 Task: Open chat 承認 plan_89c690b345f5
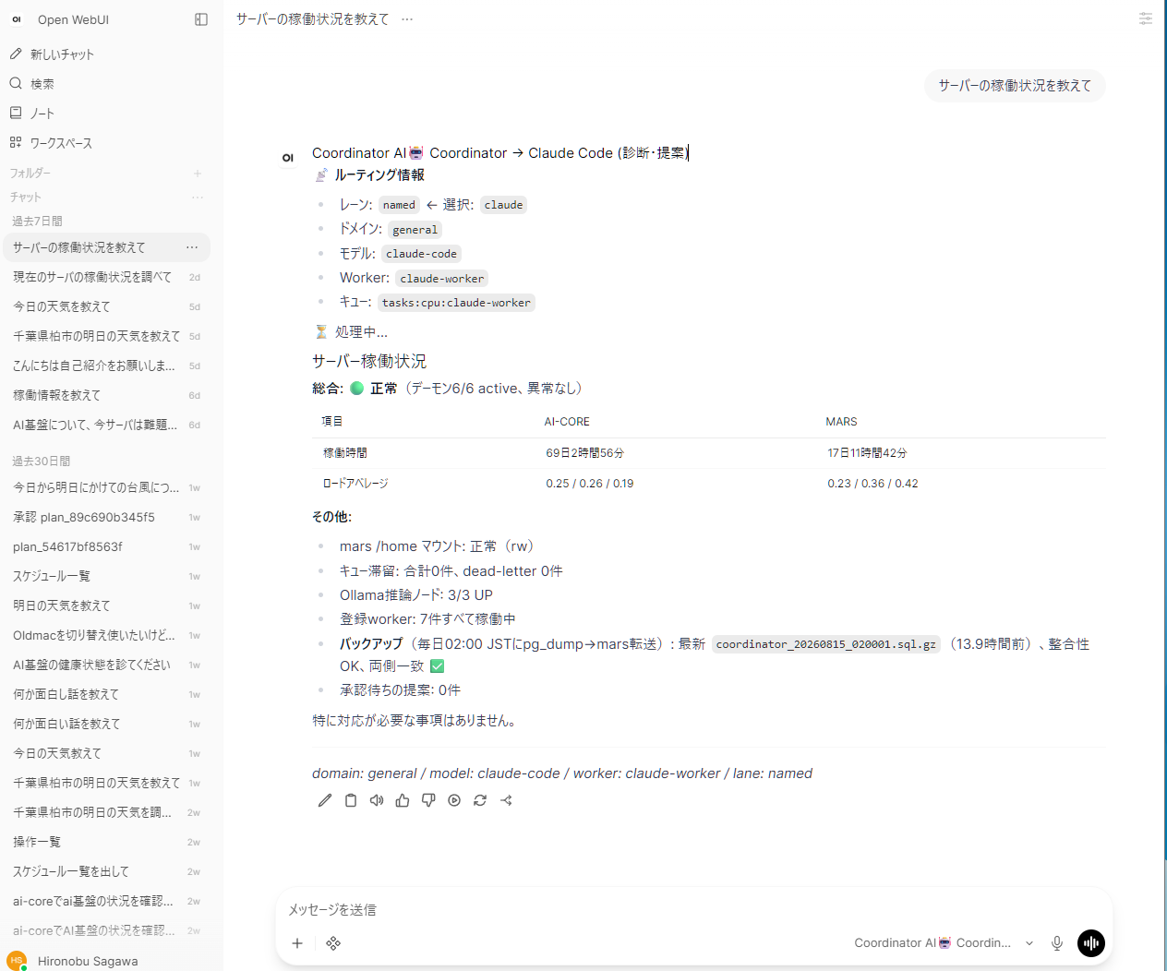(x=106, y=517)
